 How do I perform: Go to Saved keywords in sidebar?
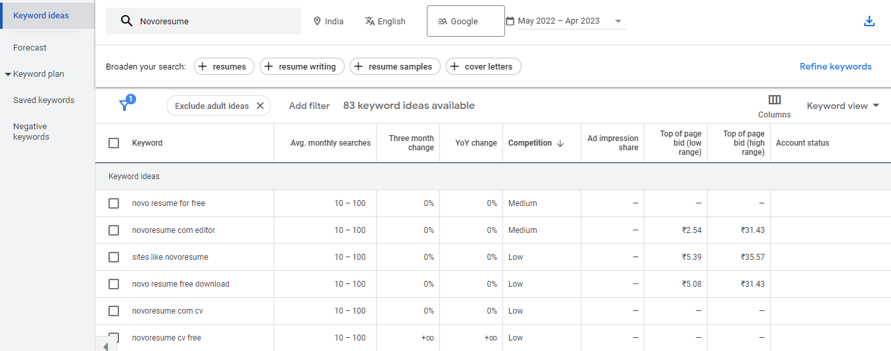(x=43, y=100)
